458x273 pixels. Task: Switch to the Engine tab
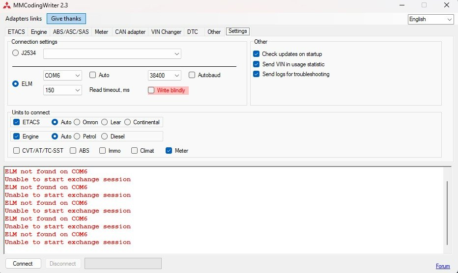pos(39,32)
